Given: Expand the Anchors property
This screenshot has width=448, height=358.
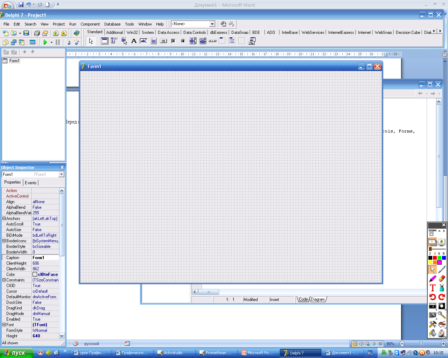Looking at the screenshot, I should click(x=4, y=219).
